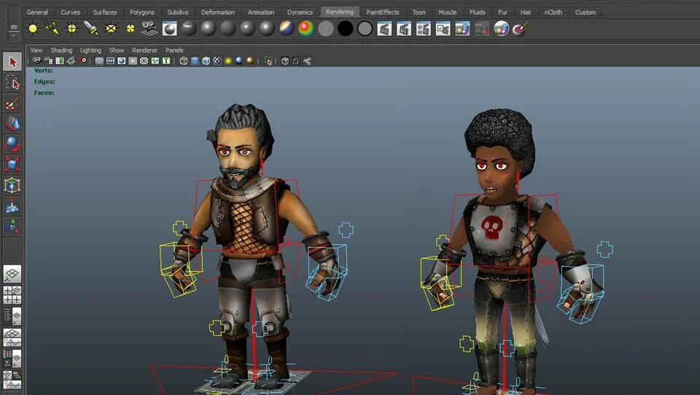Toggle textured display mode
The image size is (700, 395).
pos(217,61)
